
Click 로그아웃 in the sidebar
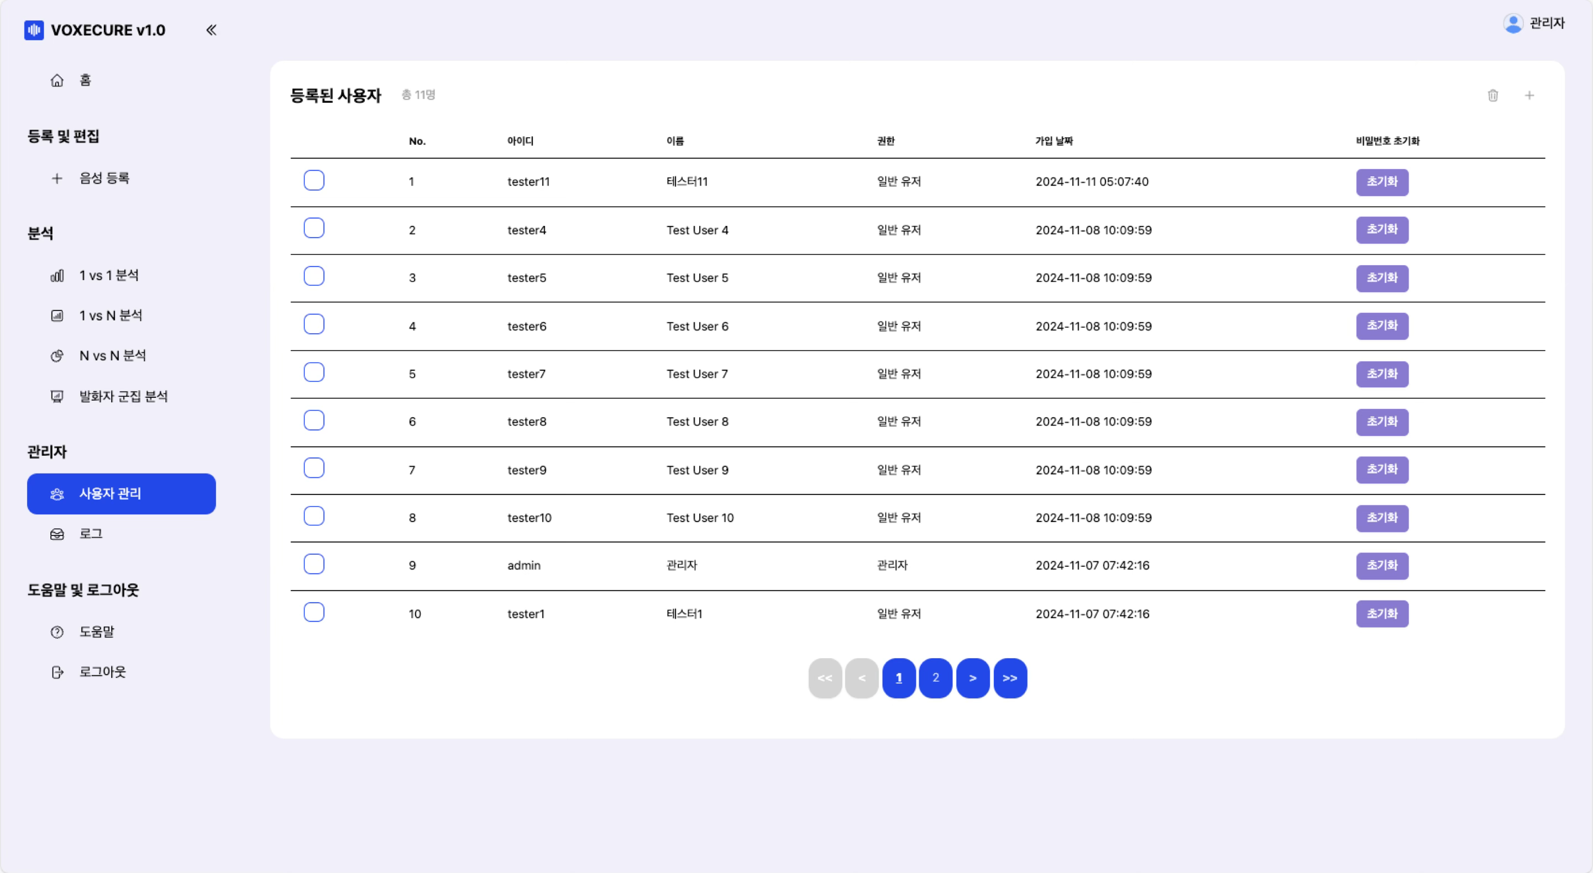tap(102, 671)
